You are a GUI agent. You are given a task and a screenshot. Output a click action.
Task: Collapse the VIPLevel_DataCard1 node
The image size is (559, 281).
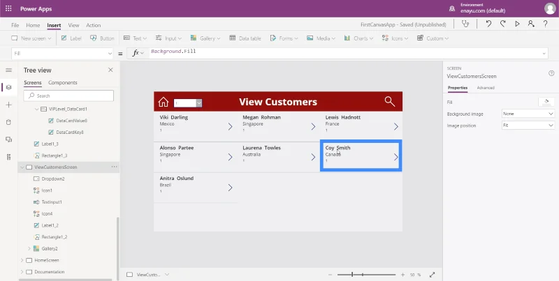click(x=37, y=109)
